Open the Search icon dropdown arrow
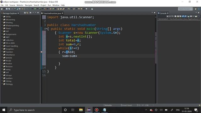Screen dimensions: 201x113 66,9
